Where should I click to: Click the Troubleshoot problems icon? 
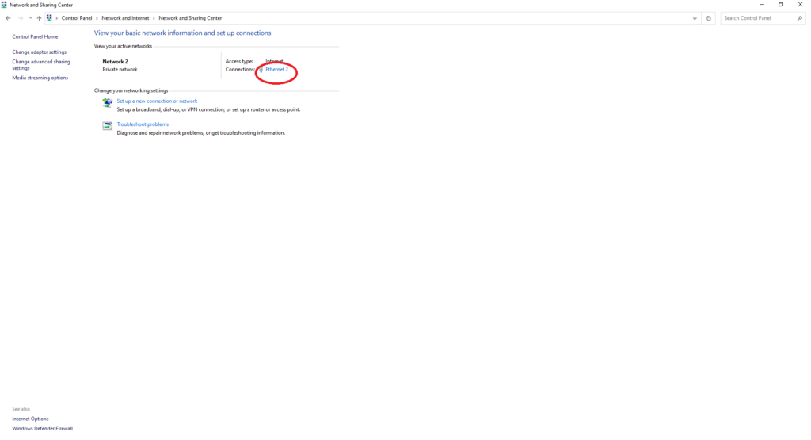coord(108,125)
